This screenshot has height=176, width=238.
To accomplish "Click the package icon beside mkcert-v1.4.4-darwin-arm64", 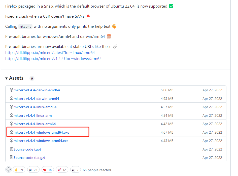I will (12, 98).
